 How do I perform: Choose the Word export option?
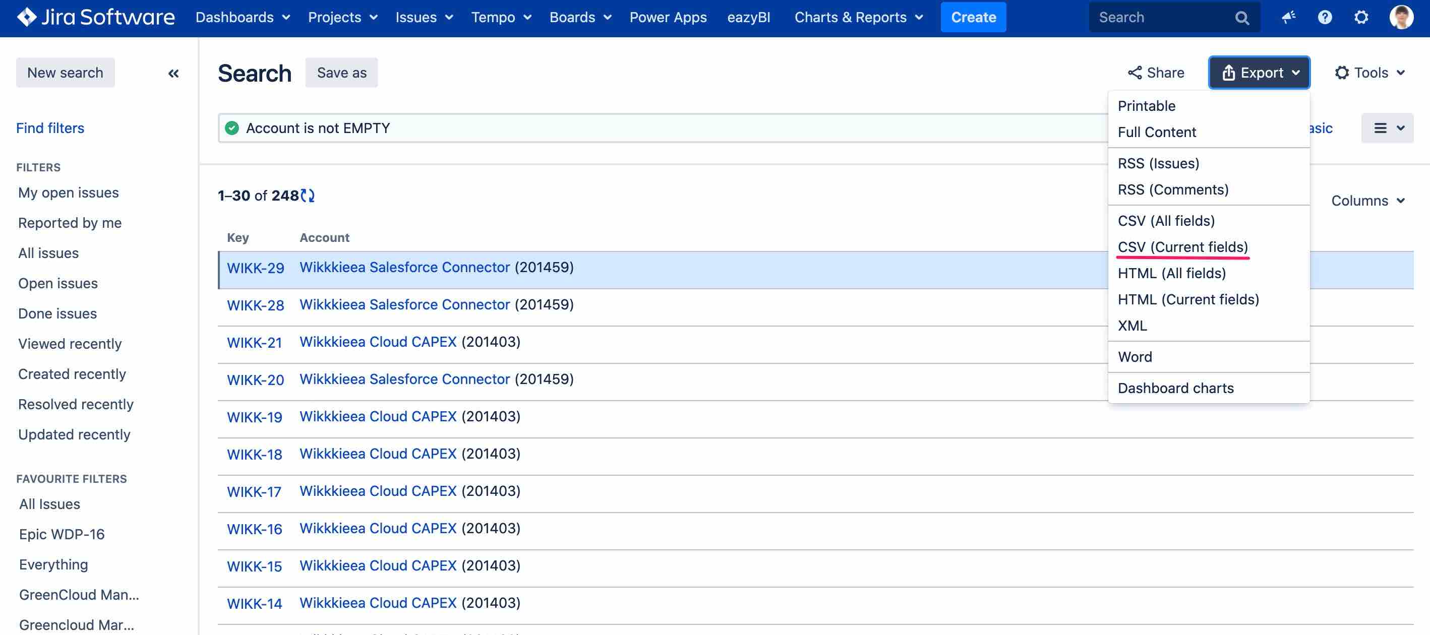tap(1135, 357)
